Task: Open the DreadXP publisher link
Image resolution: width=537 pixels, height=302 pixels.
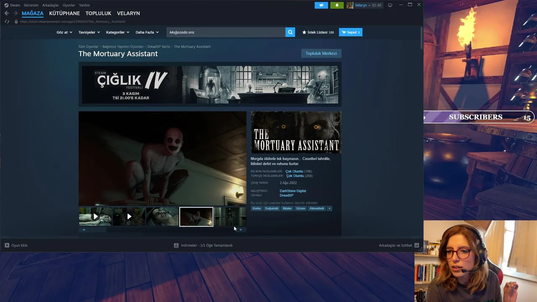Action: pyautogui.click(x=287, y=195)
